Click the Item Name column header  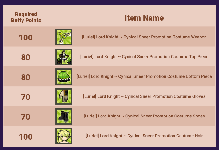tap(144, 18)
